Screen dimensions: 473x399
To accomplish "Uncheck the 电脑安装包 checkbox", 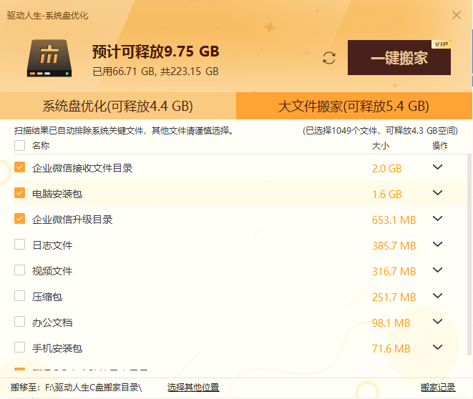I will (19, 193).
